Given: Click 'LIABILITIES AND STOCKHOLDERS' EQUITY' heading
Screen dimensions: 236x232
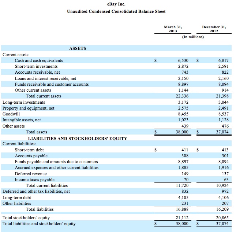Looking at the screenshot, I should click(78, 139).
